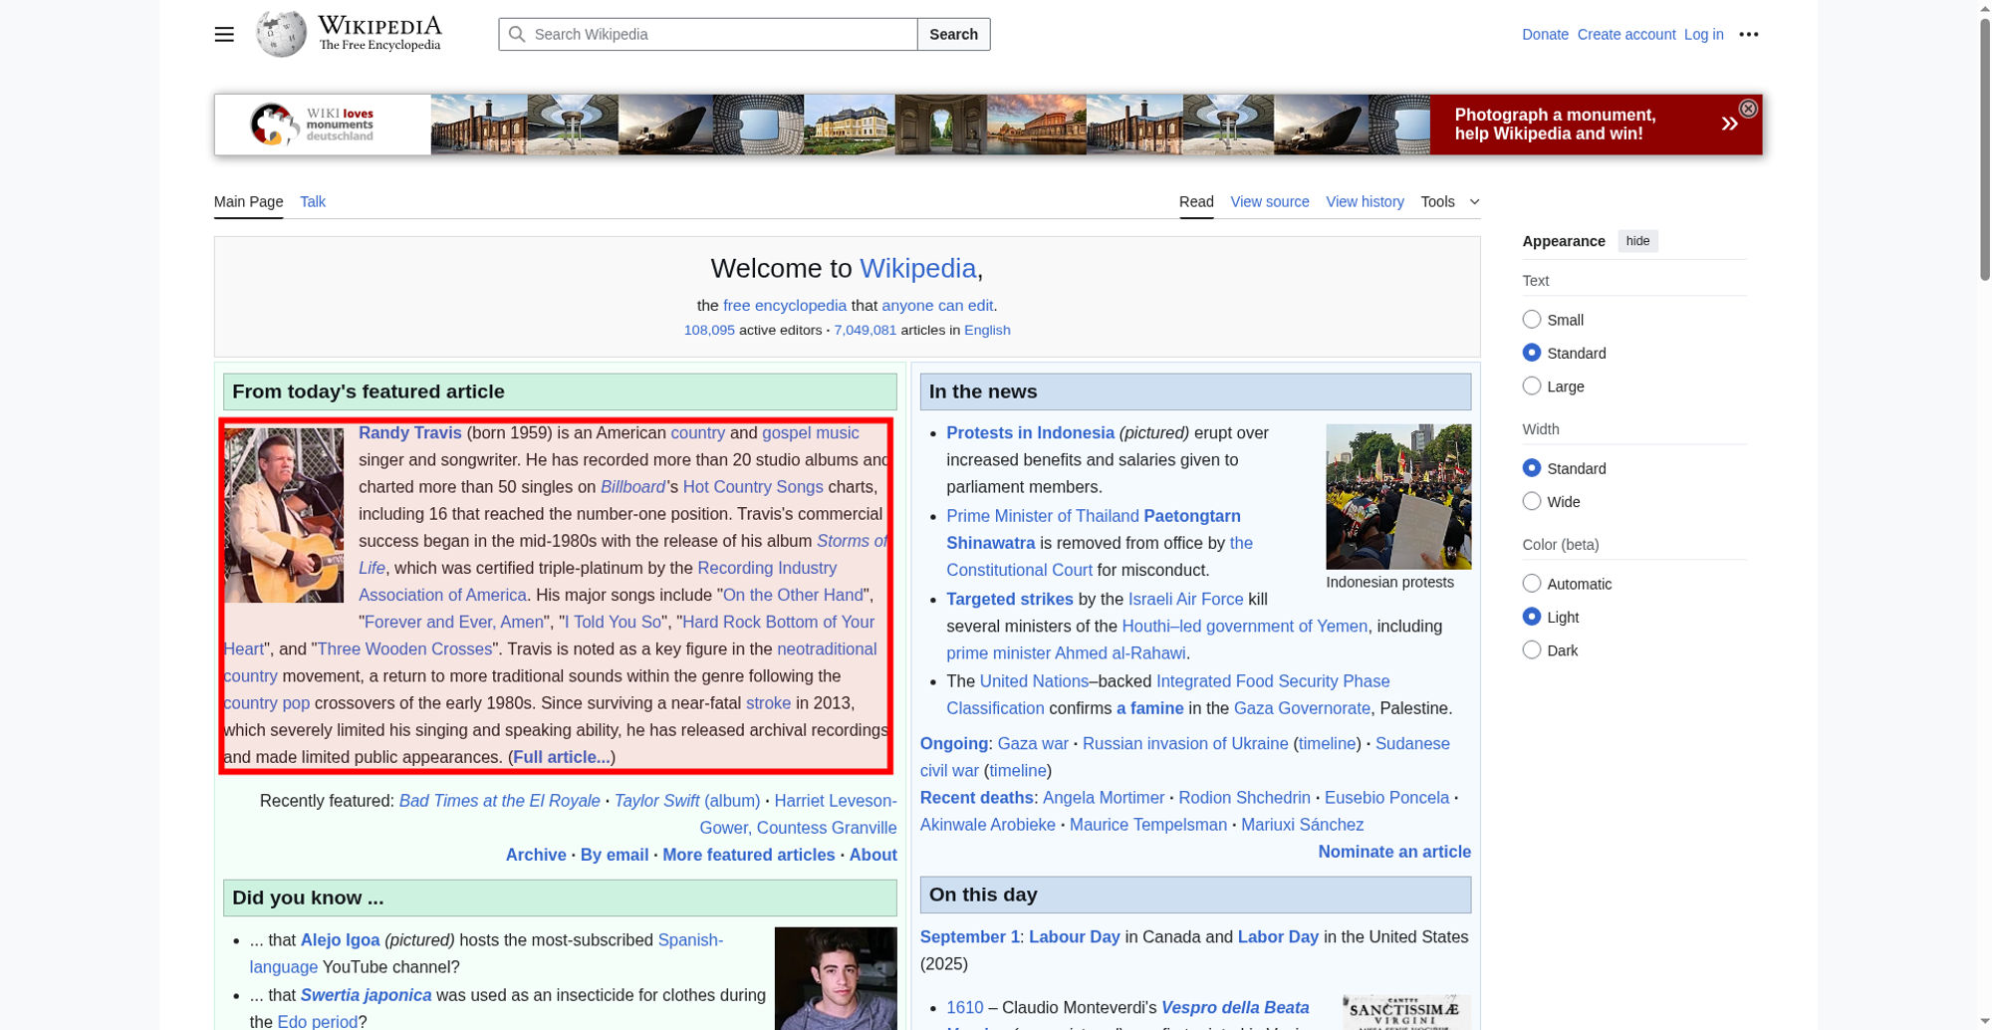Click the Billboard link
The height and width of the screenshot is (1030, 1992).
pyautogui.click(x=632, y=487)
